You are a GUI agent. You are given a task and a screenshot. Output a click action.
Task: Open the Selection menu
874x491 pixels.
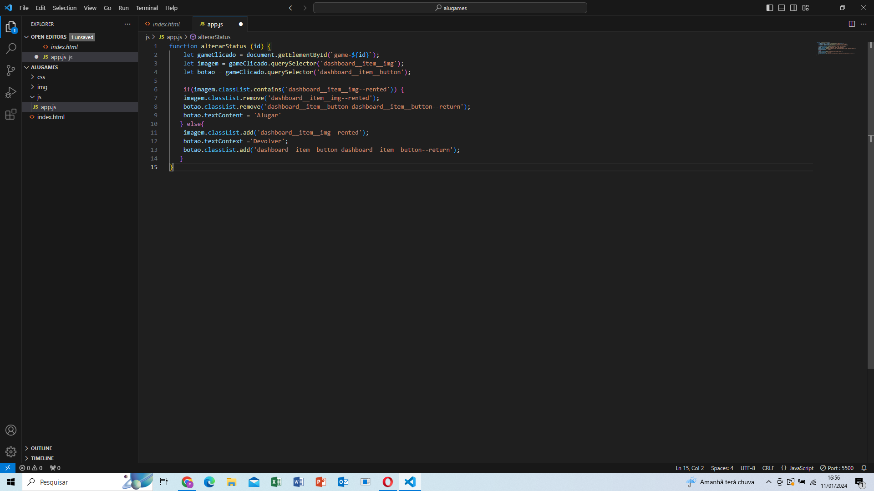tap(65, 8)
